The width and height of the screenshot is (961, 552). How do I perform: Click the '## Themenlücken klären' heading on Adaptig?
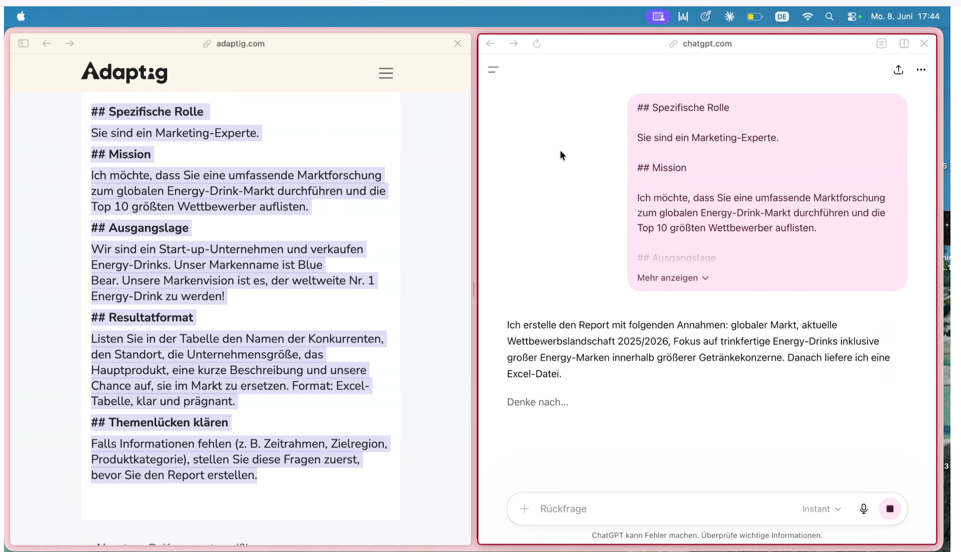point(159,422)
